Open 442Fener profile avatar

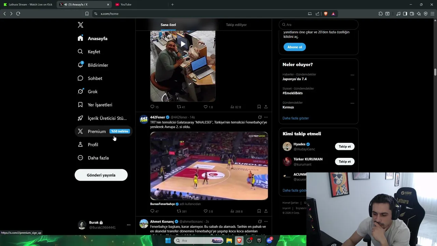(144, 119)
